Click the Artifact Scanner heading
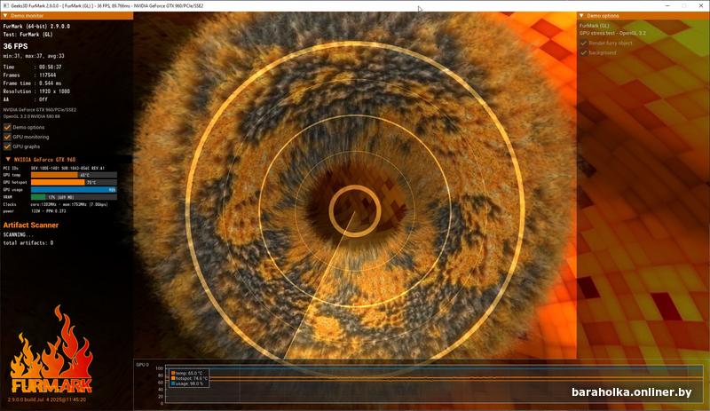This screenshot has width=710, height=411. (31, 225)
